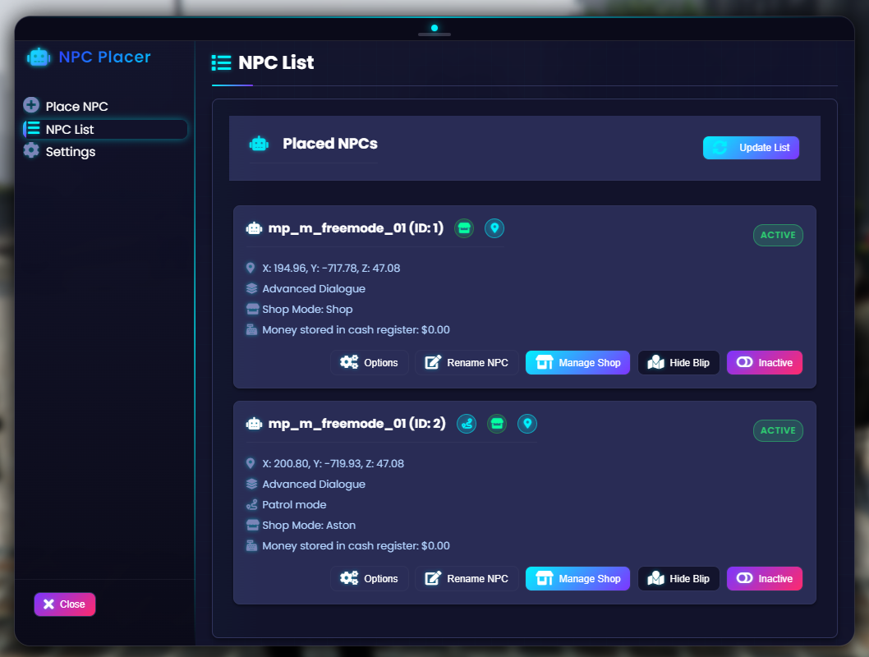The image size is (869, 657).
Task: Click the ACTIVE status badge for ID: 2
Action: coord(778,430)
